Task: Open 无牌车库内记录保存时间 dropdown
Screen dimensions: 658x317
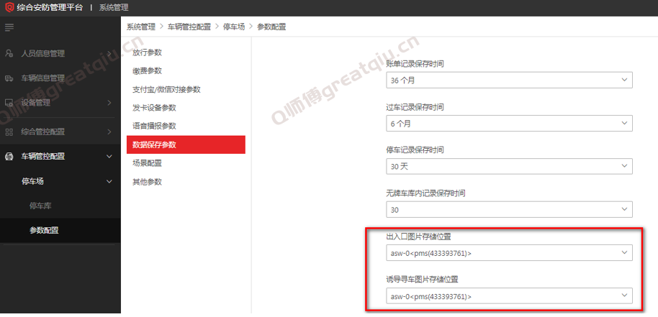Action: (x=509, y=210)
